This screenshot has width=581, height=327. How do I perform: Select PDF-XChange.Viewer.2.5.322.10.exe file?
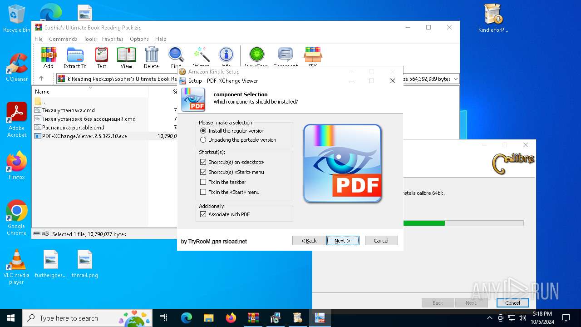[x=105, y=136]
